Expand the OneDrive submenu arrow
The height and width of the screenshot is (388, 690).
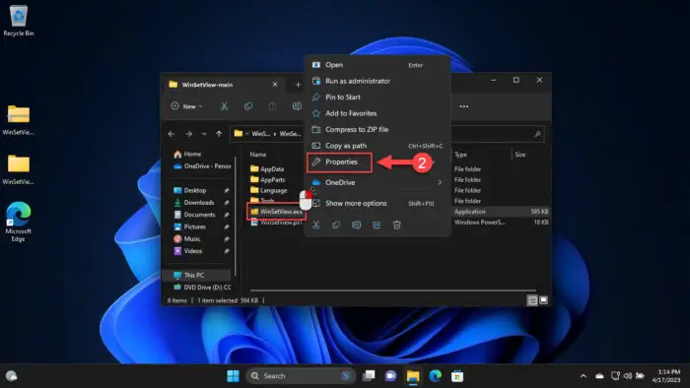440,182
